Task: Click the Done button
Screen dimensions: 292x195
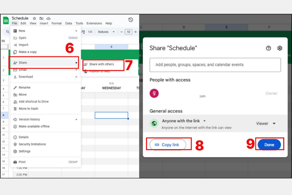Action: pyautogui.click(x=269, y=145)
